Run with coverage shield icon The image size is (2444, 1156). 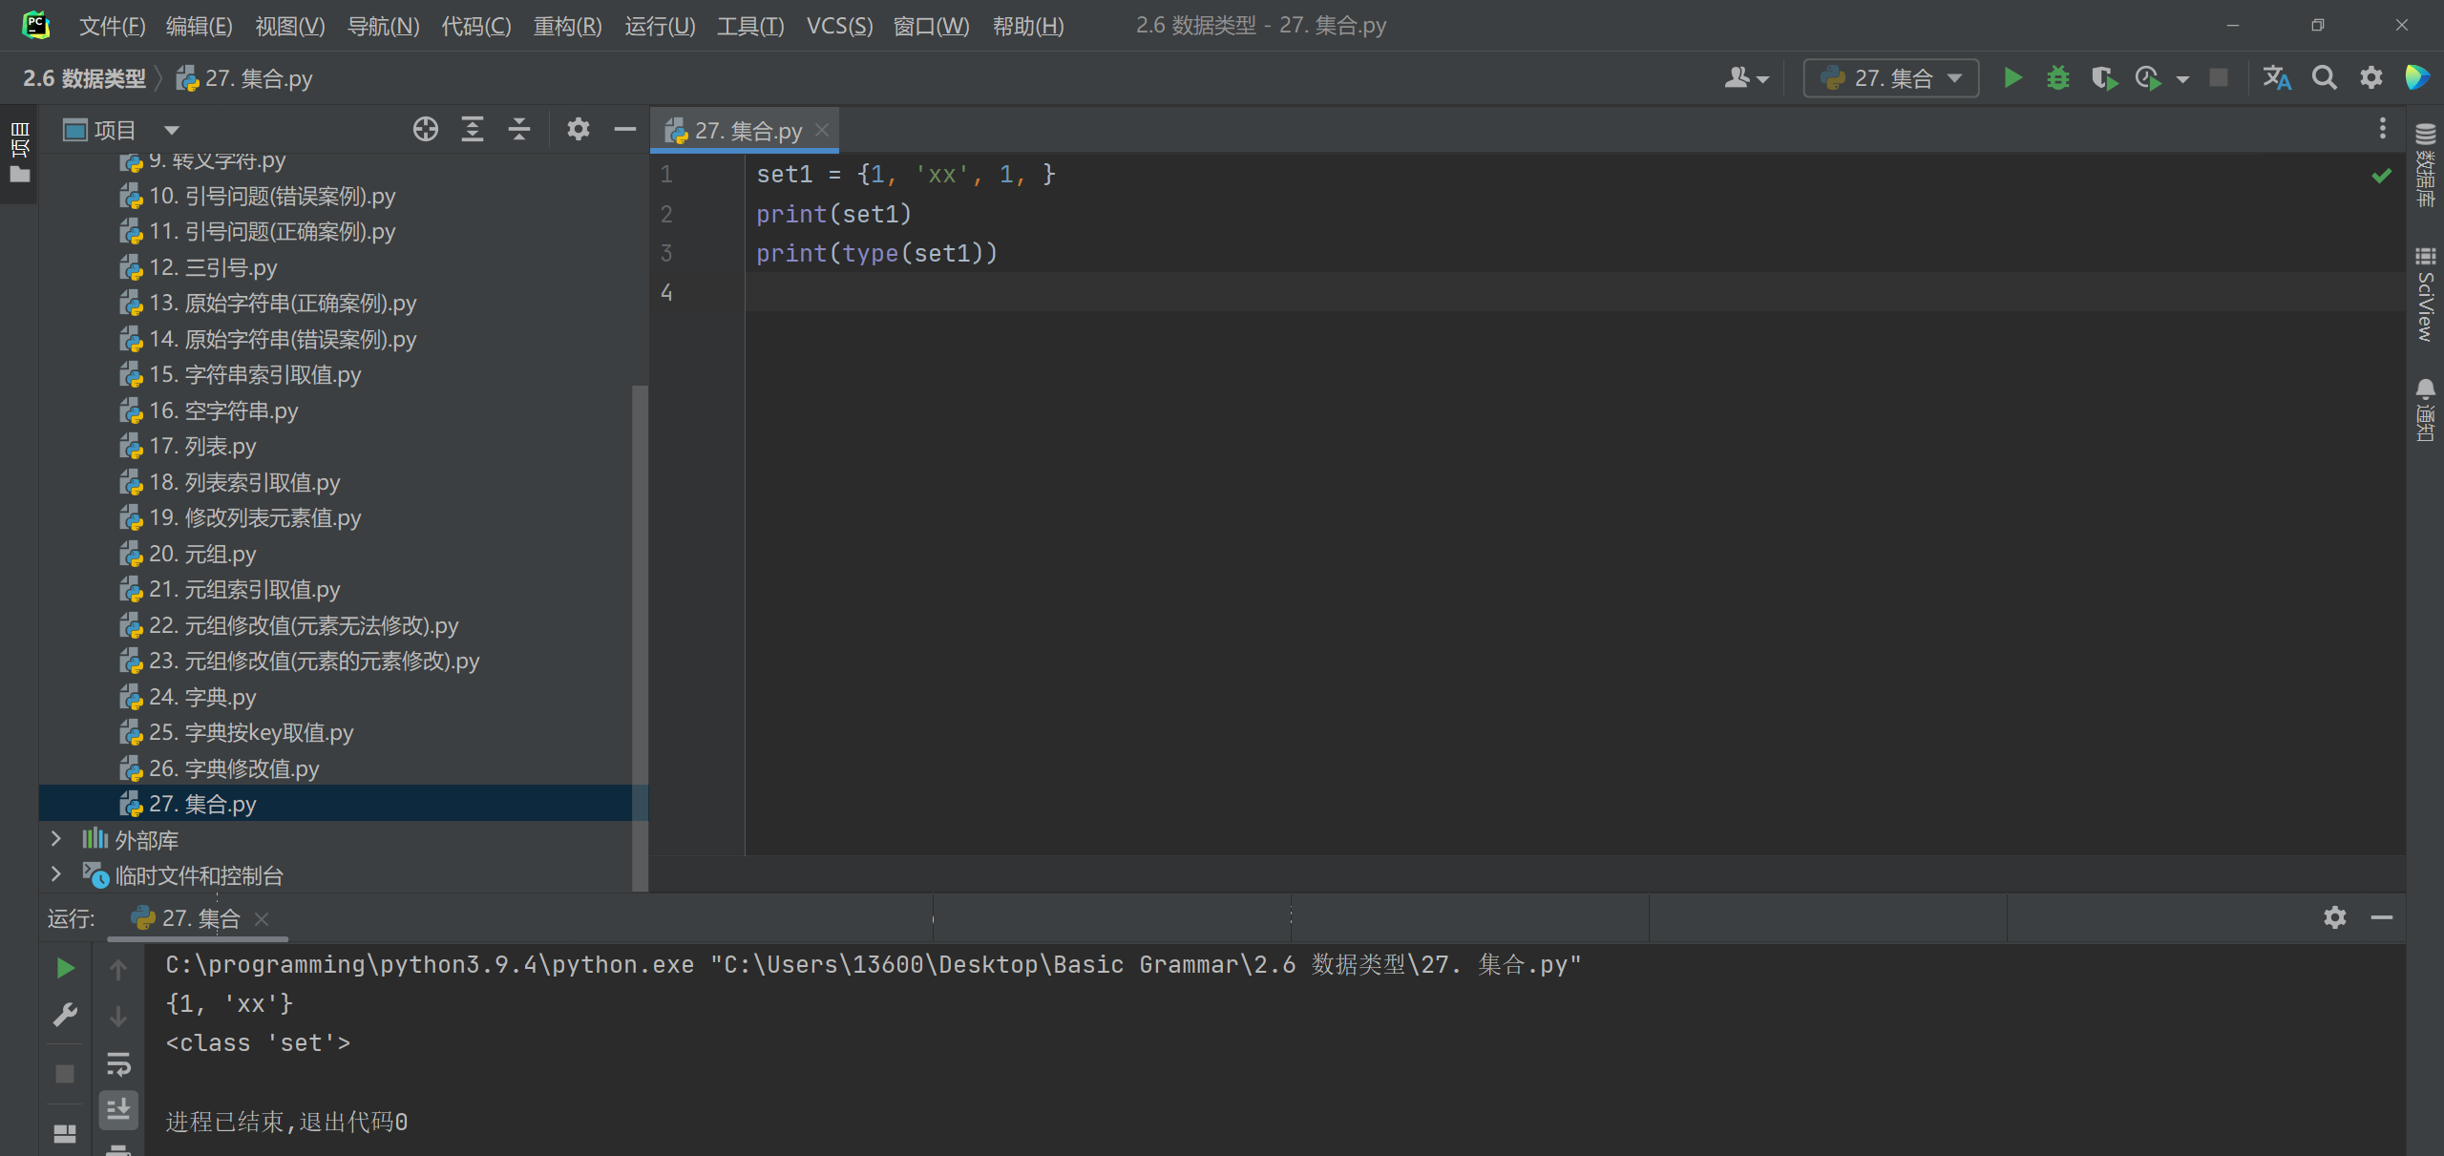click(x=2103, y=77)
